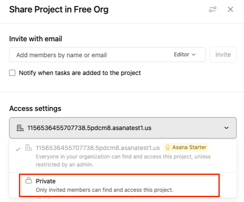Click the Notify when tasks are added label
The image size is (244, 202).
tap(80, 73)
